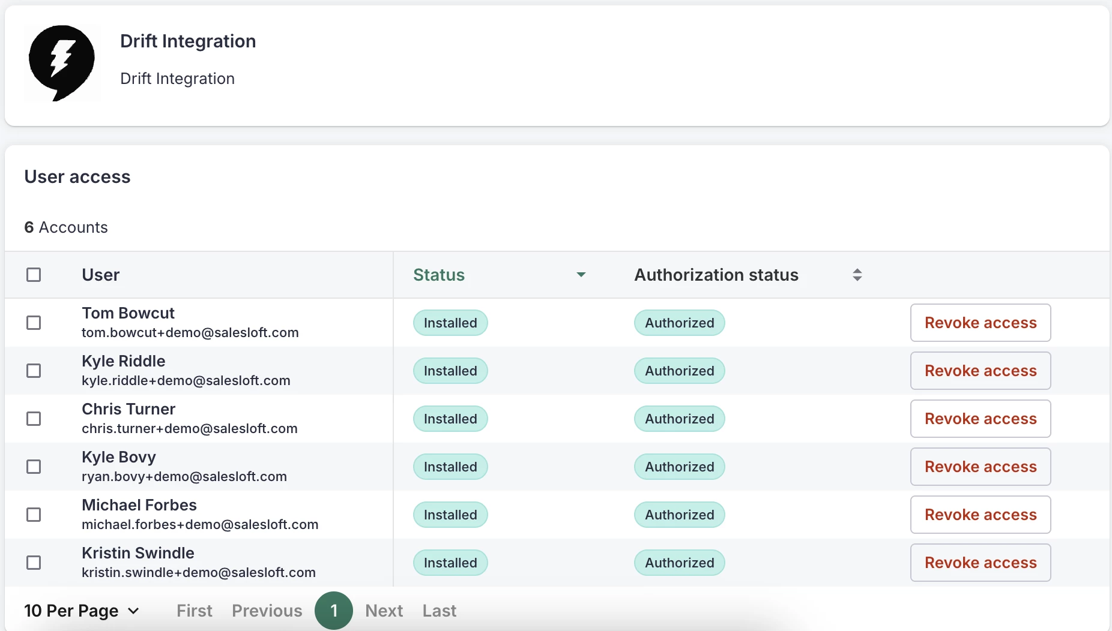
Task: Click the name Chris Turner
Action: coord(128,409)
